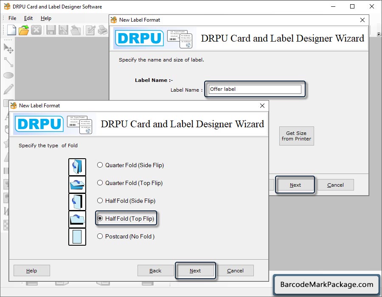Open a label file with the folder icon
Screen dimensions: 382x297
tap(24, 30)
